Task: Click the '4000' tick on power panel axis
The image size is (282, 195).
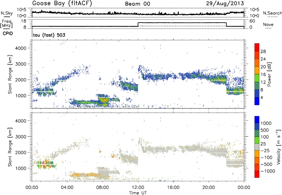Action: pos(20,48)
